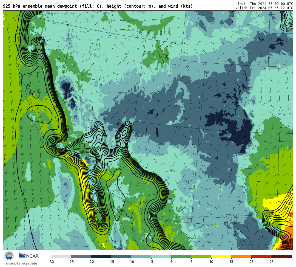Click the NCAR logo
The height and width of the screenshot is (267, 296).
click(29, 256)
